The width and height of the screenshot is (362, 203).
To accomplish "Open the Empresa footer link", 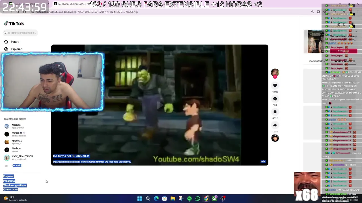I will click(x=8, y=176).
